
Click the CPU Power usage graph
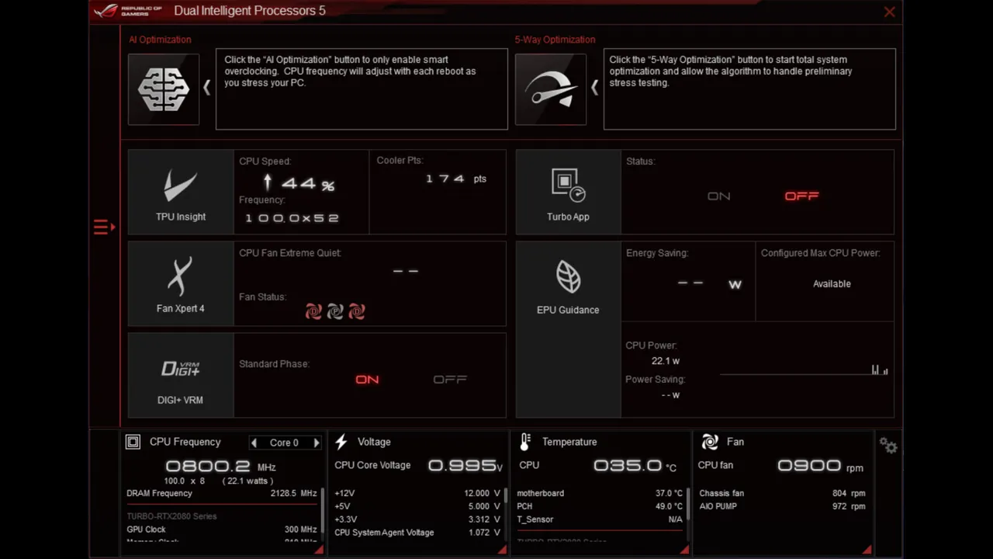pos(804,370)
